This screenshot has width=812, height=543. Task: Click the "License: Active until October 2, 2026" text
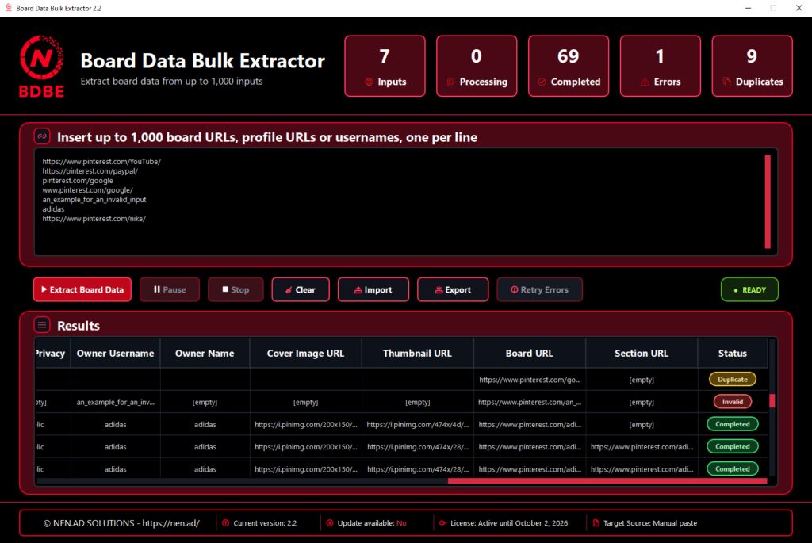coord(509,523)
